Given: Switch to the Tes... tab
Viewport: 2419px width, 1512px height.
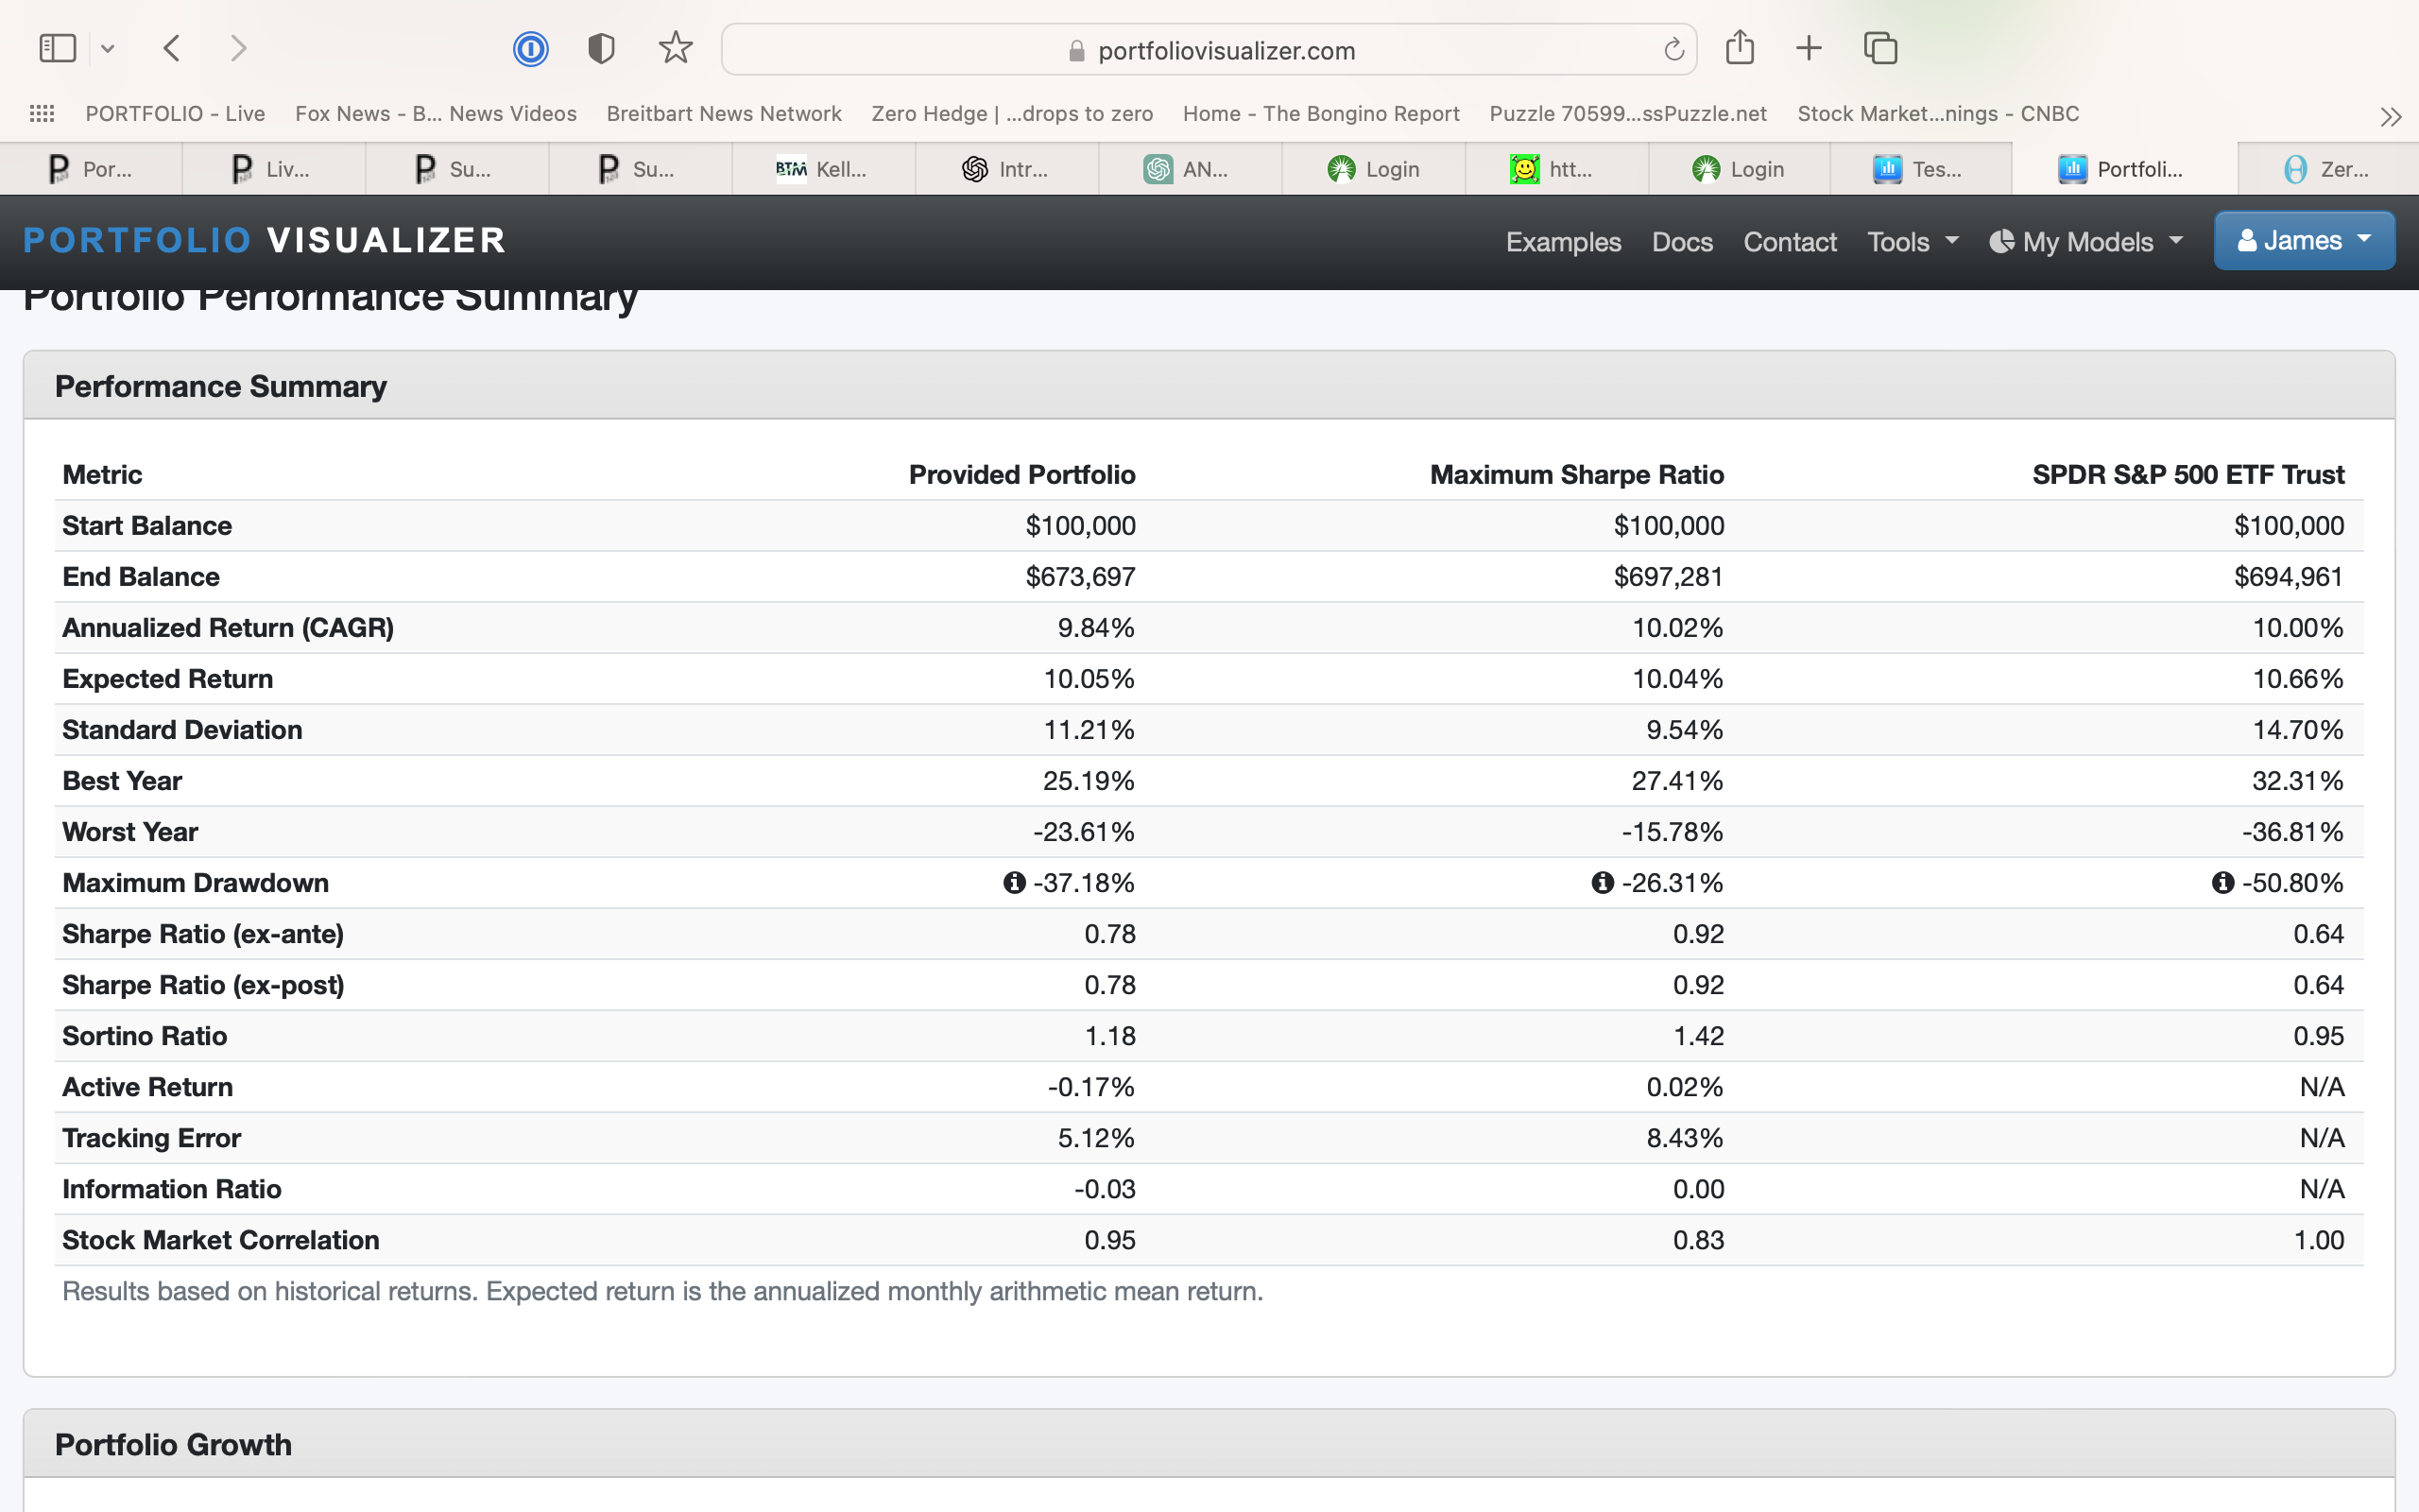Looking at the screenshot, I should [x=1920, y=169].
